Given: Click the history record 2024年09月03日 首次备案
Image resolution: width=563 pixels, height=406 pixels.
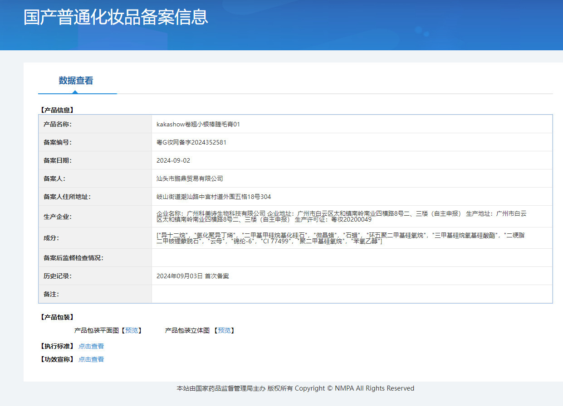Looking at the screenshot, I should coord(192,276).
